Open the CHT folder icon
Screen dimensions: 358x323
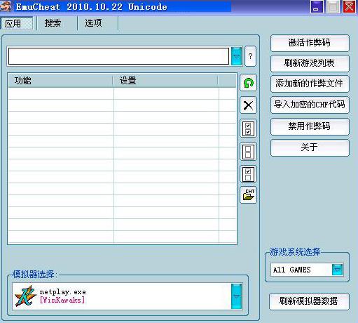tap(248, 195)
